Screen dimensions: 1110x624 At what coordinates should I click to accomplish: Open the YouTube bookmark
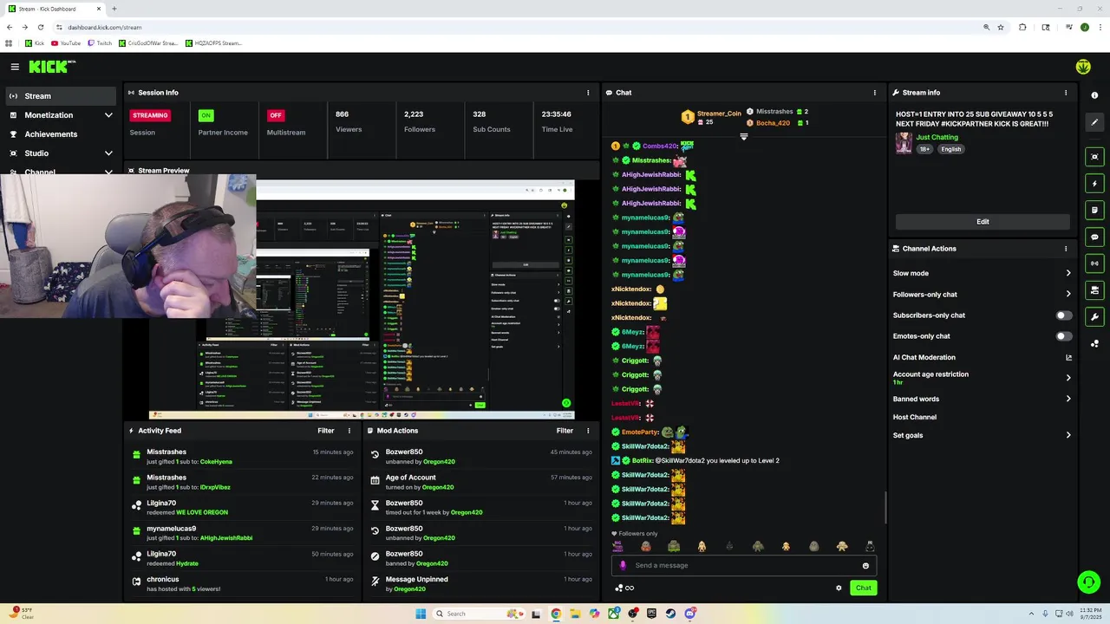tap(66, 43)
